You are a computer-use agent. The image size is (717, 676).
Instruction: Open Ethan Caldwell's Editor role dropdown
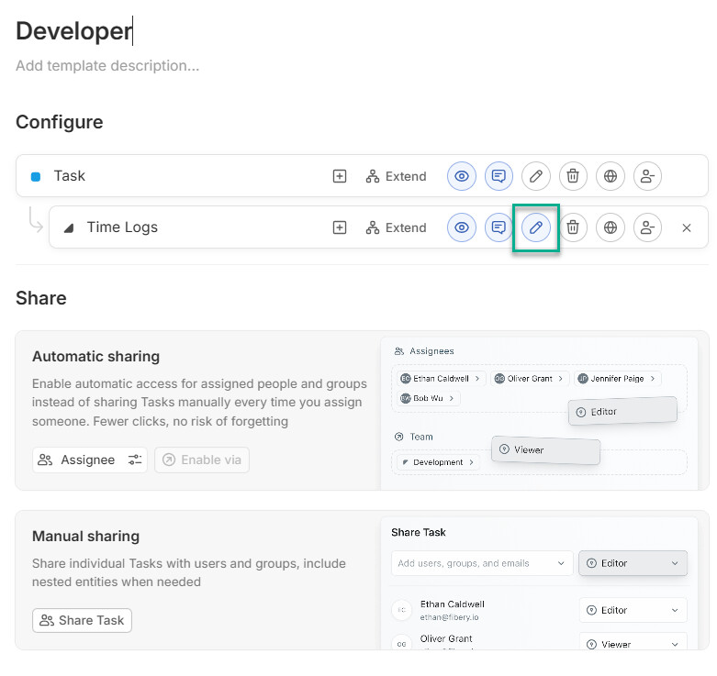pos(633,610)
